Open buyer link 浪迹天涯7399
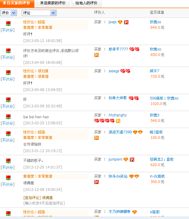 pyautogui.click(x=120, y=132)
